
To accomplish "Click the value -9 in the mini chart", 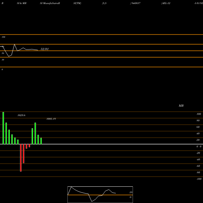I will (x=130, y=197).
